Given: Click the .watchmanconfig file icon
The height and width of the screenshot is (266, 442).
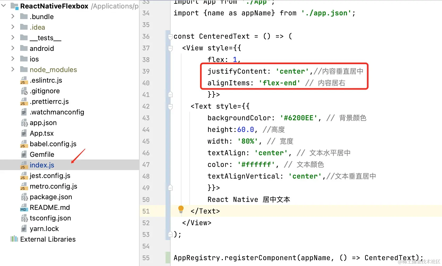Looking at the screenshot, I should [x=24, y=112].
